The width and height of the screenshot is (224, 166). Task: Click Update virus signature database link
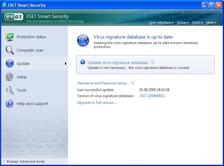[118, 63]
